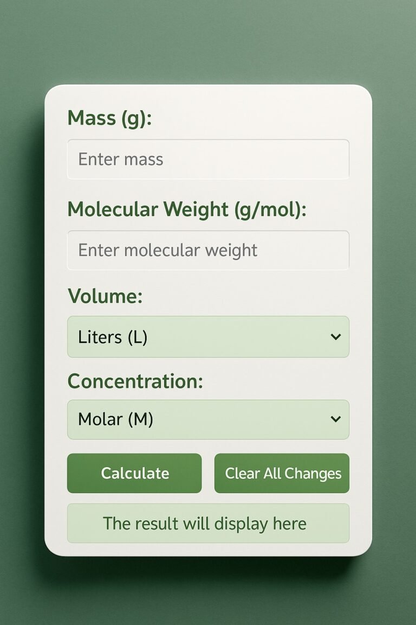This screenshot has width=416, height=625.
Task: Click inside the Enter mass field
Action: 208,159
